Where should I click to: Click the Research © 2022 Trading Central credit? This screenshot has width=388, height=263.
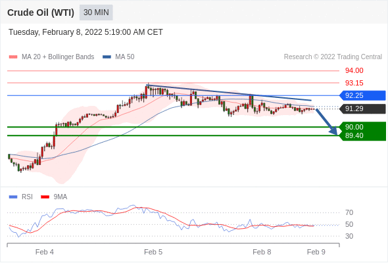point(333,57)
